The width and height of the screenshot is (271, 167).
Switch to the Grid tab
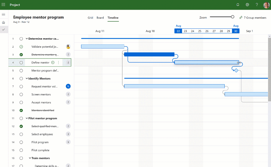[90, 17]
